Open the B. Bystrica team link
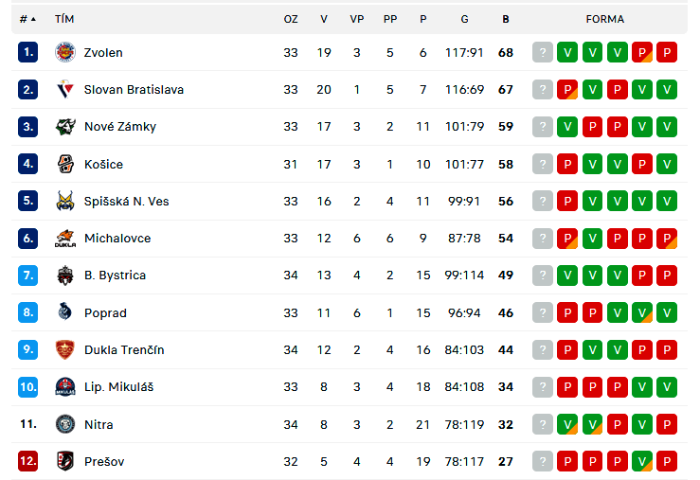This screenshot has height=480, width=700. point(116,276)
